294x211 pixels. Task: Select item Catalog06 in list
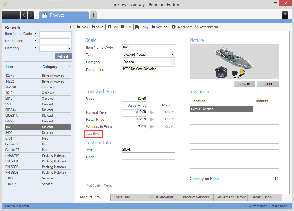(38, 144)
